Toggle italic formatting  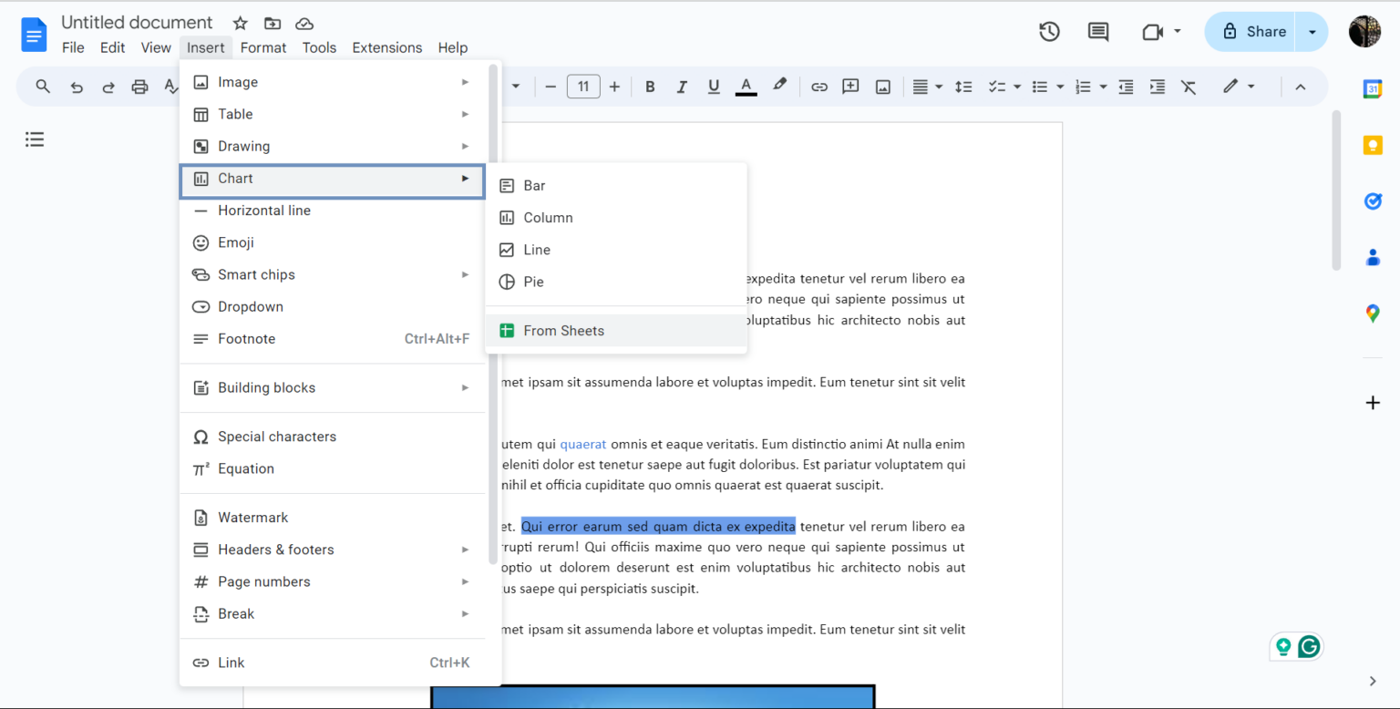682,87
